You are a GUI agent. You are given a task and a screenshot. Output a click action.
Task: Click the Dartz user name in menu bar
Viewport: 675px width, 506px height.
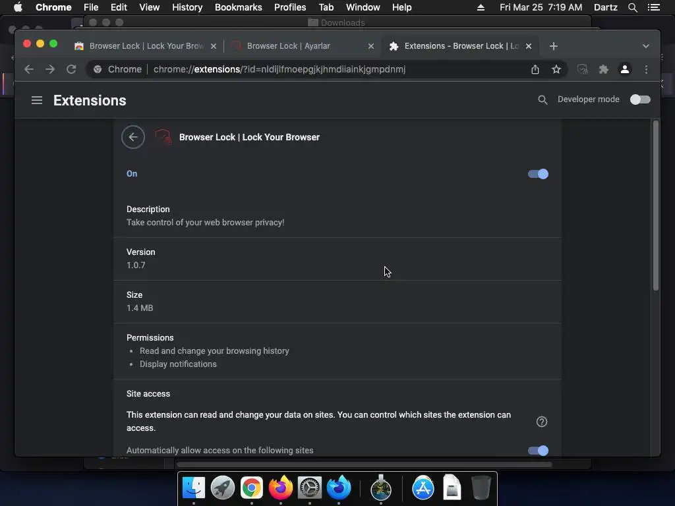(x=605, y=7)
